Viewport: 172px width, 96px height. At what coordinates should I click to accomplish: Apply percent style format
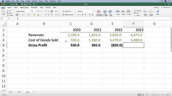point(83,15)
